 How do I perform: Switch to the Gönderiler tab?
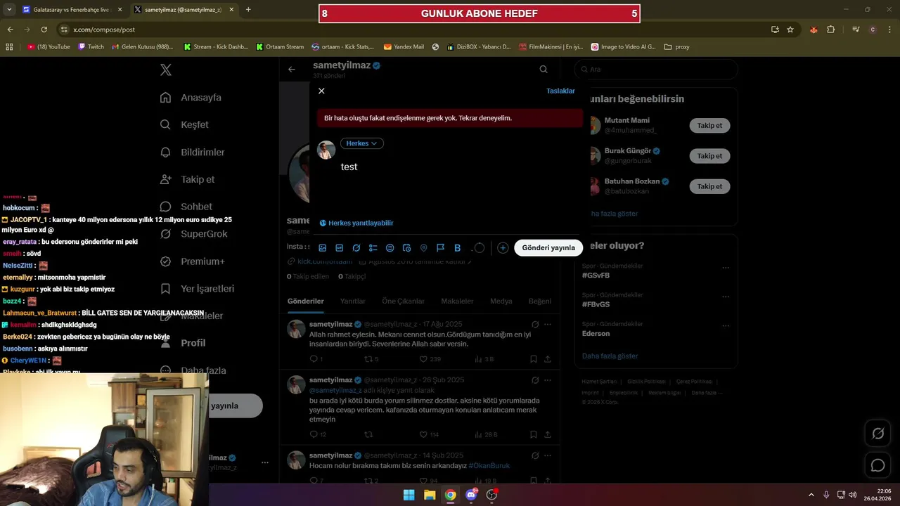coord(306,301)
